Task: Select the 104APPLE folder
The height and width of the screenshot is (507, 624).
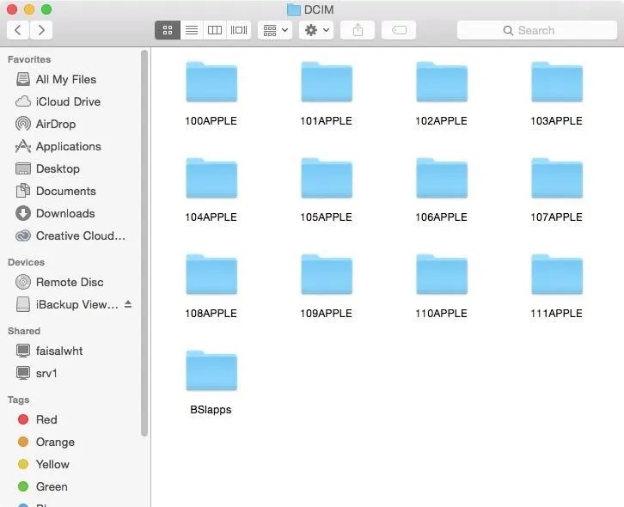Action: click(211, 190)
